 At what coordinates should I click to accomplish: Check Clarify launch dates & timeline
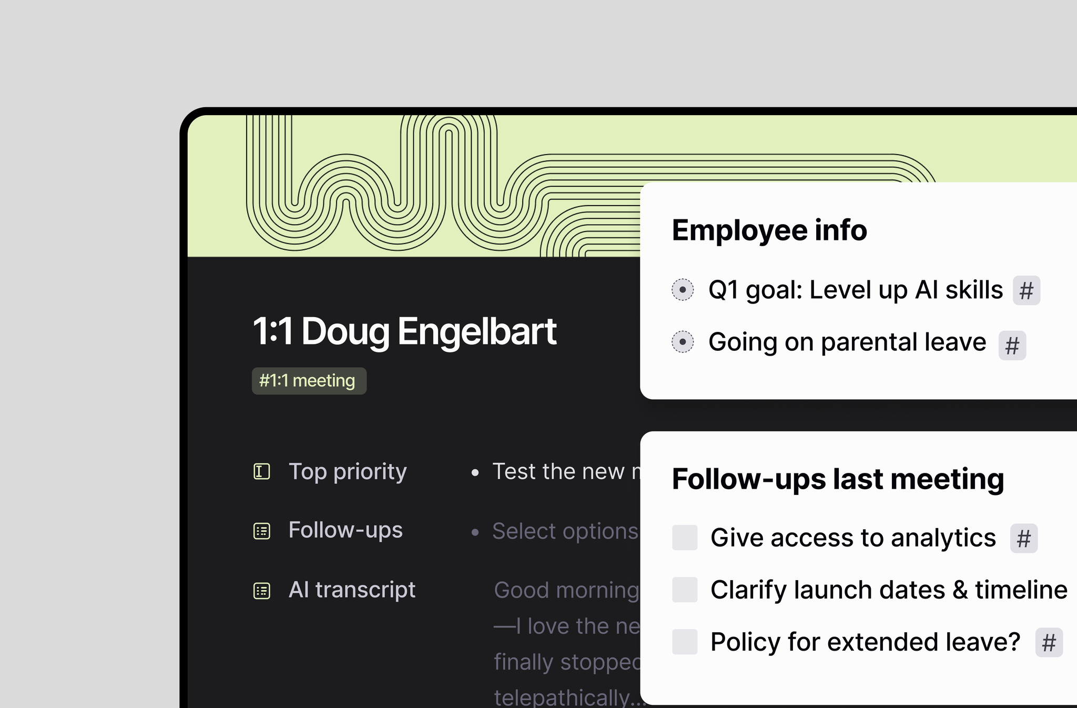(685, 590)
